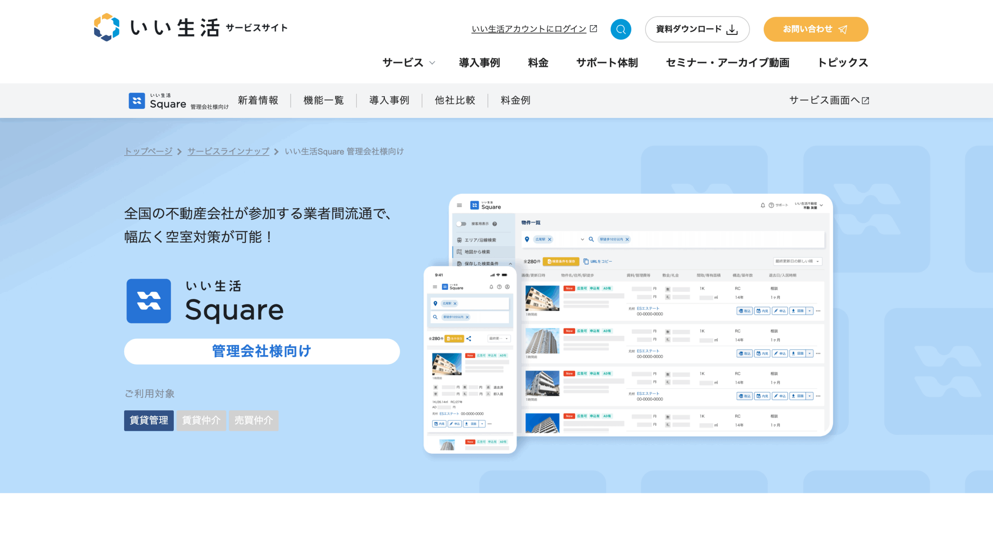Open セミナー・アーカイブ動画 menu item
The height and width of the screenshot is (560, 993).
728,62
